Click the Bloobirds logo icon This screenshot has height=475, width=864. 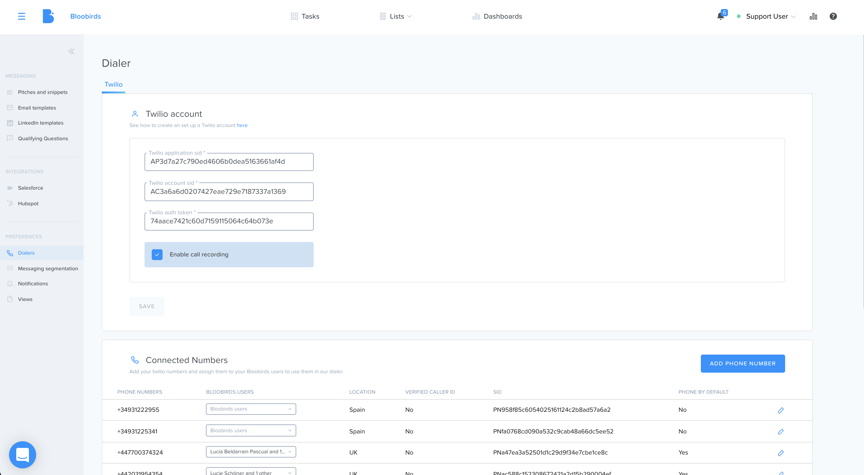48,16
